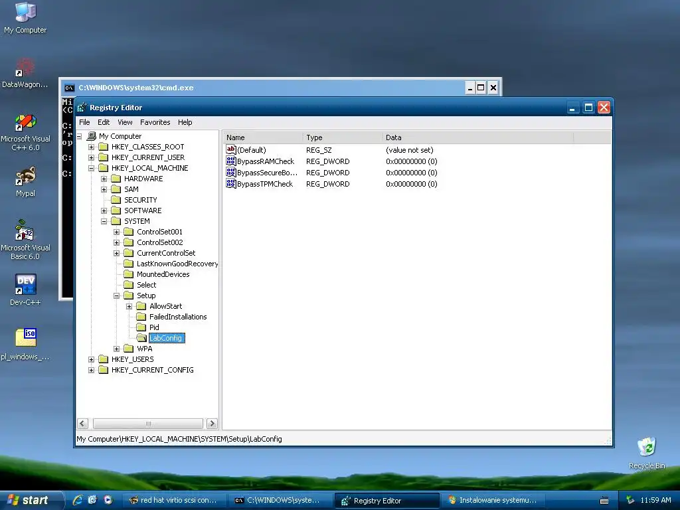Viewport: 680px width, 510px height.
Task: Click the keyboard icon near system tray
Action: 604,501
